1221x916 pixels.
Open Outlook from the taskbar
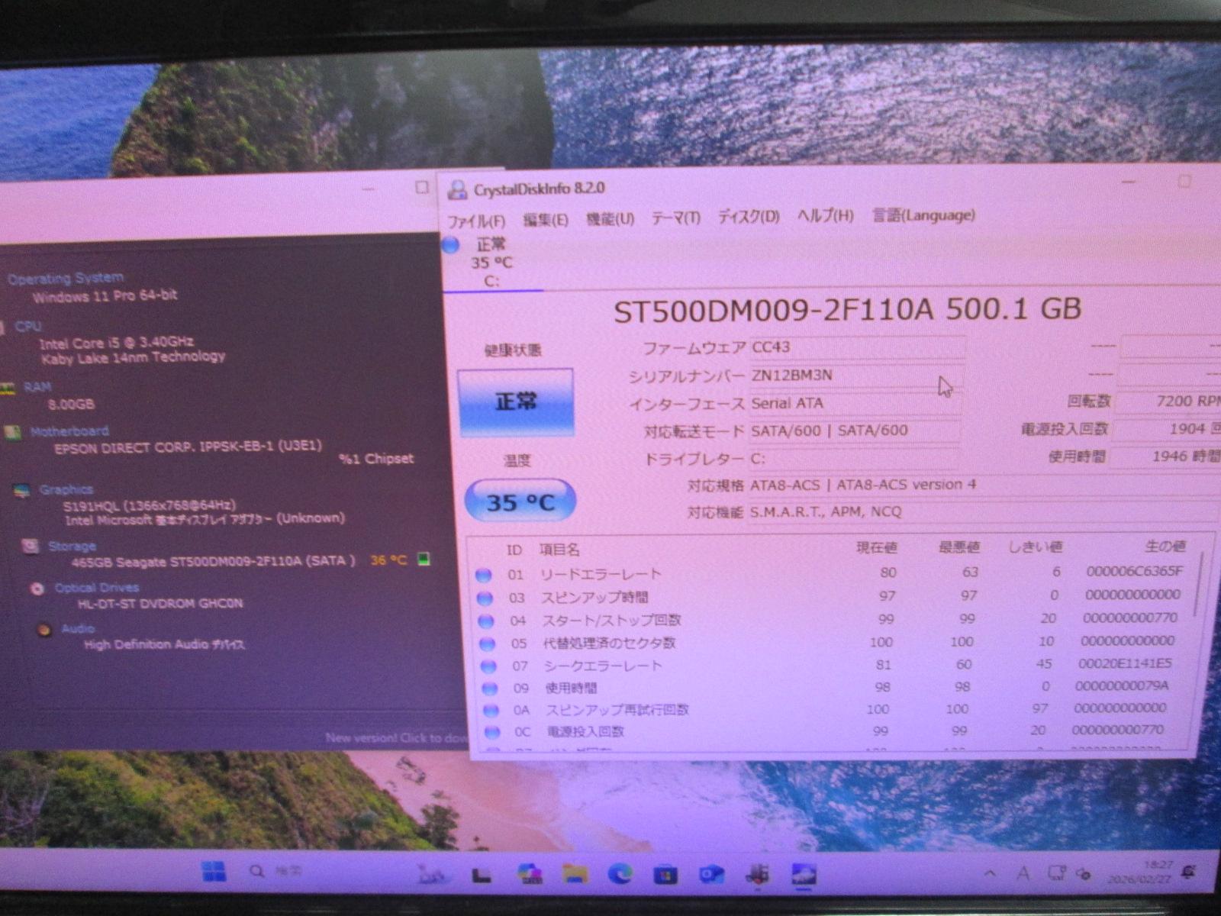711,874
